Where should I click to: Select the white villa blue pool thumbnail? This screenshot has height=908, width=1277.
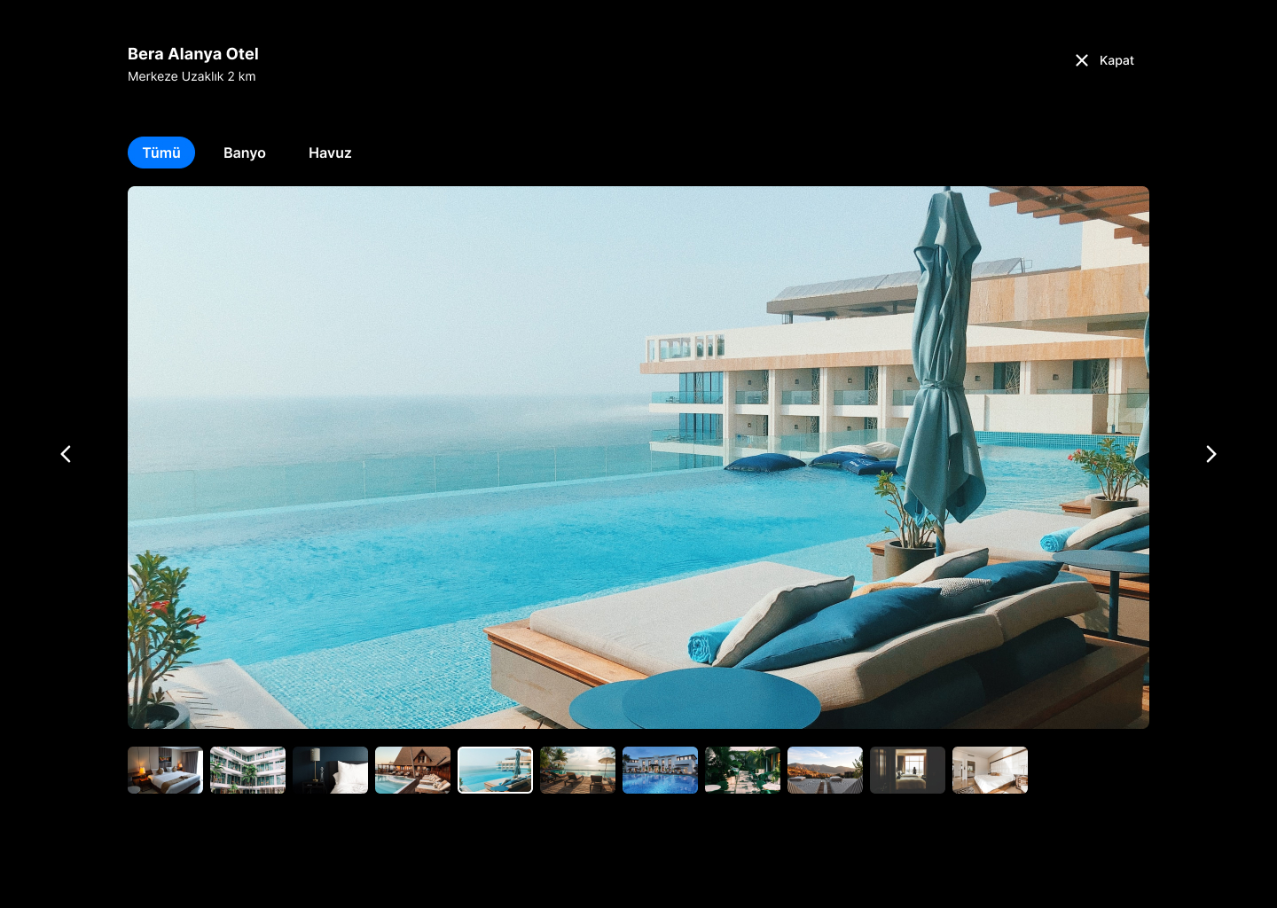(x=660, y=770)
